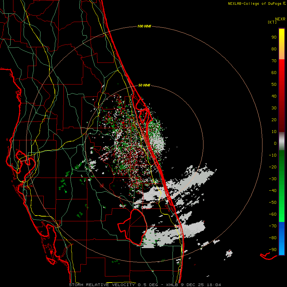This screenshot has height=287, width=287.
Task: Click the NEXLAB-College of DuPage title text
Action: pos(254,4)
